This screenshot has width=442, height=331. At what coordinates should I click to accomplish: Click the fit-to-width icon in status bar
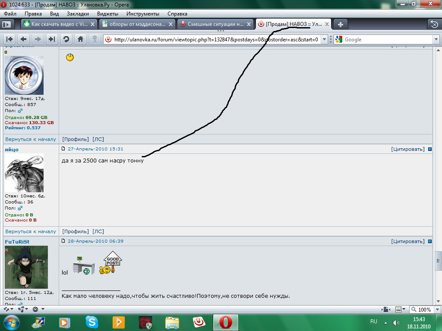[386, 309]
